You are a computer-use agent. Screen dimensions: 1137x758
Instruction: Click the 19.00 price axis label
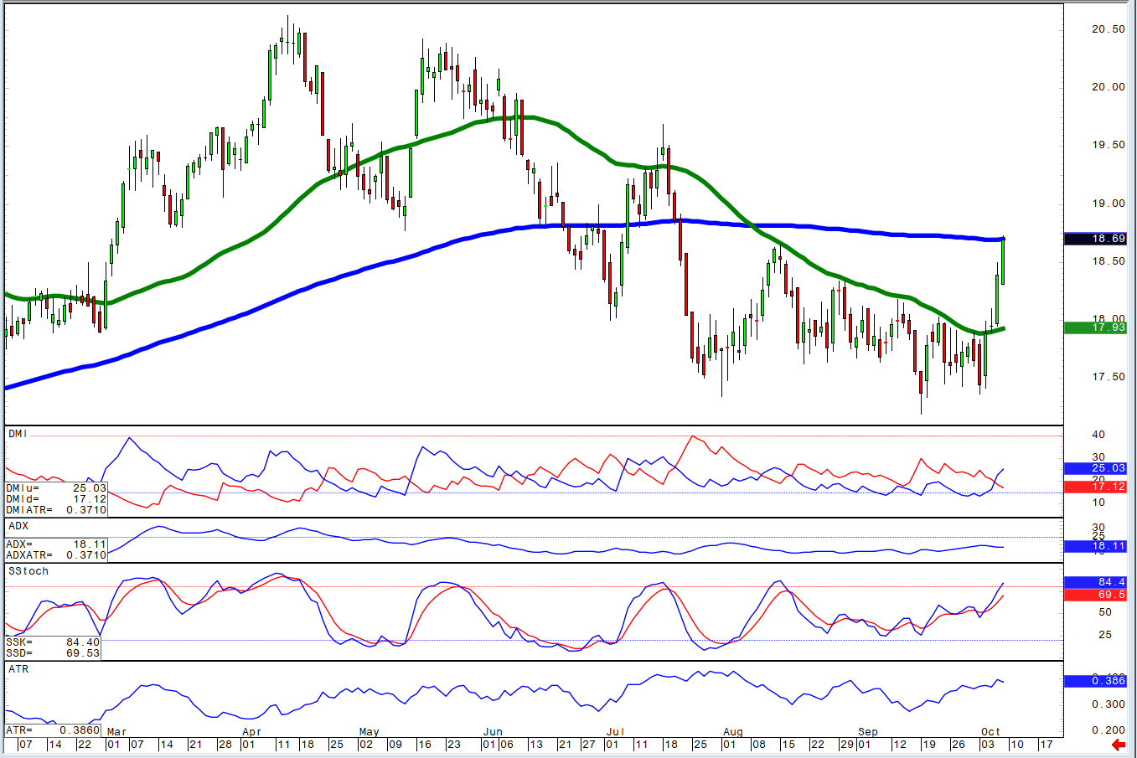(1109, 204)
